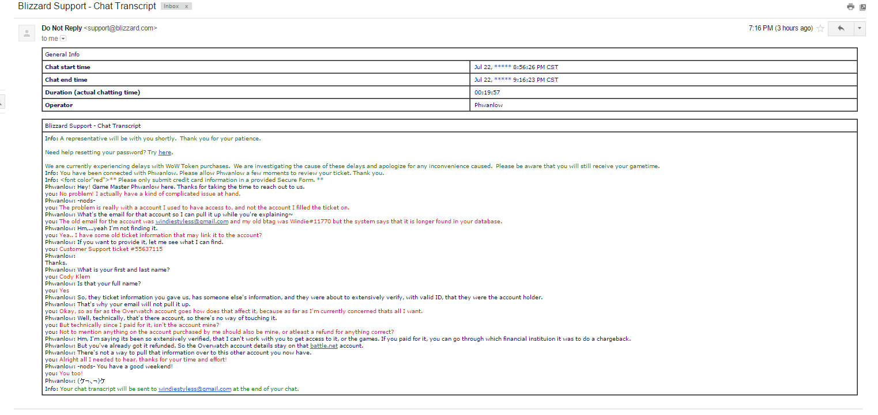
Task: Click the '-nods- You have a good weekend!' line
Action: [x=109, y=367]
